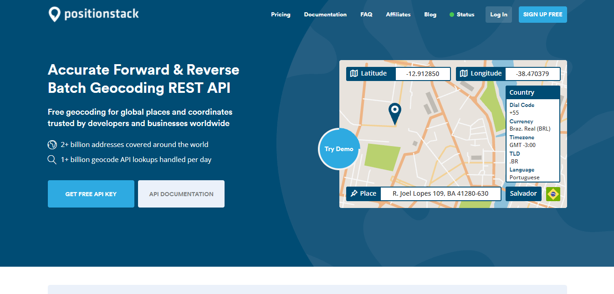The width and height of the screenshot is (614, 294).
Task: Go to the FAQ page
Action: coord(366,15)
